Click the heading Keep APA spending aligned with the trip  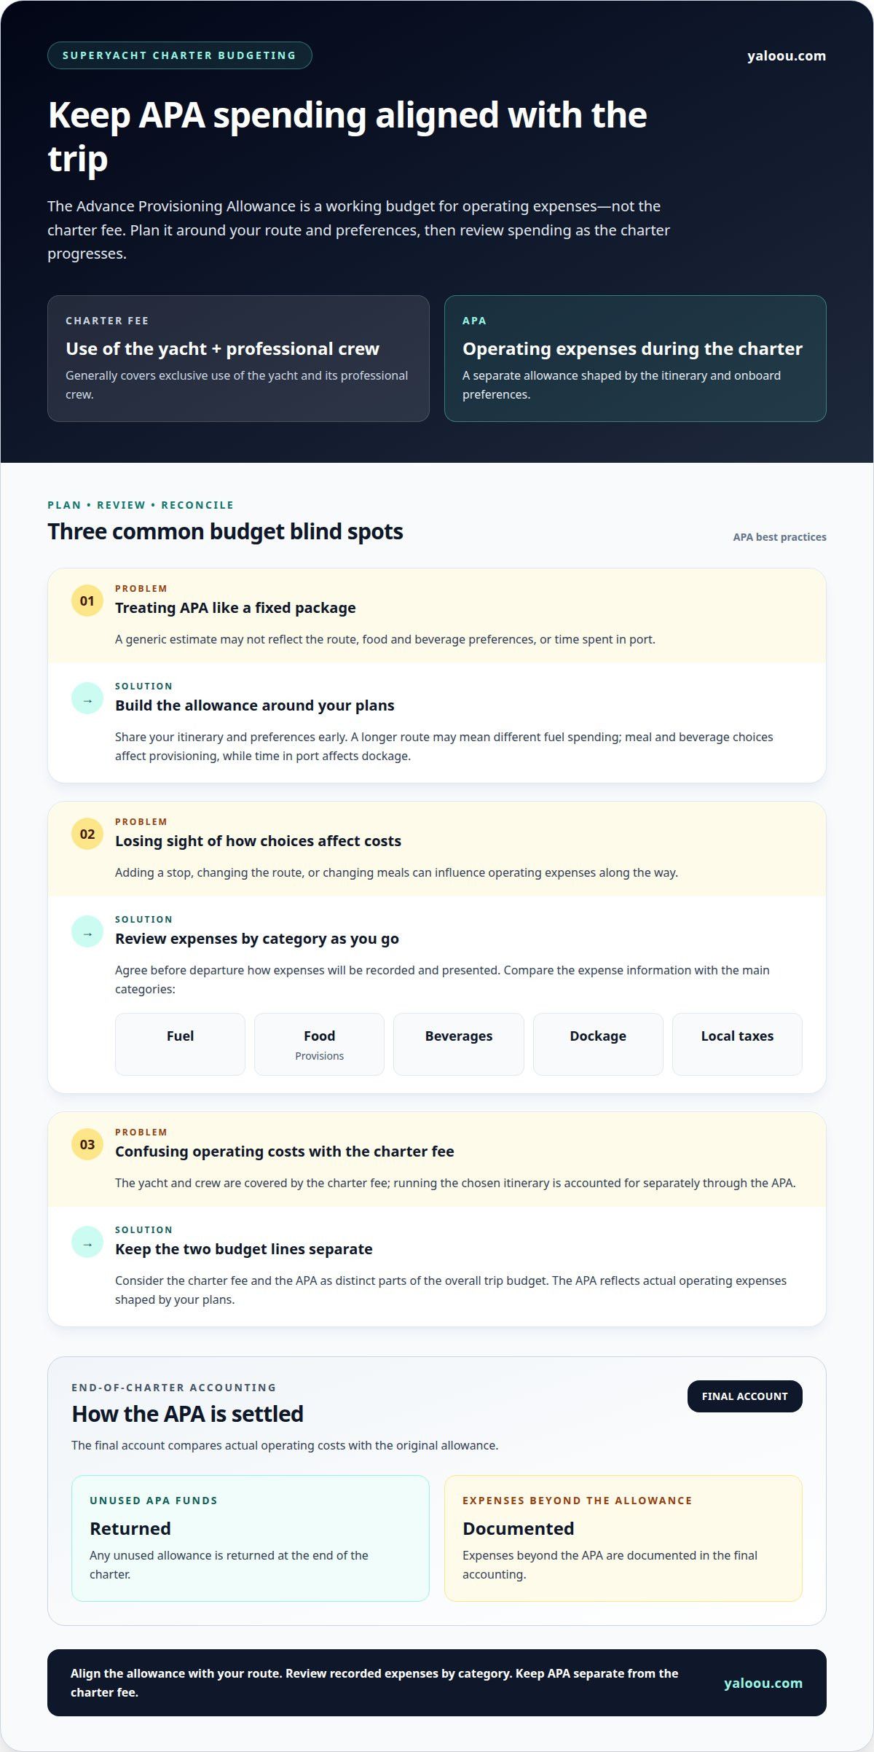click(x=347, y=136)
